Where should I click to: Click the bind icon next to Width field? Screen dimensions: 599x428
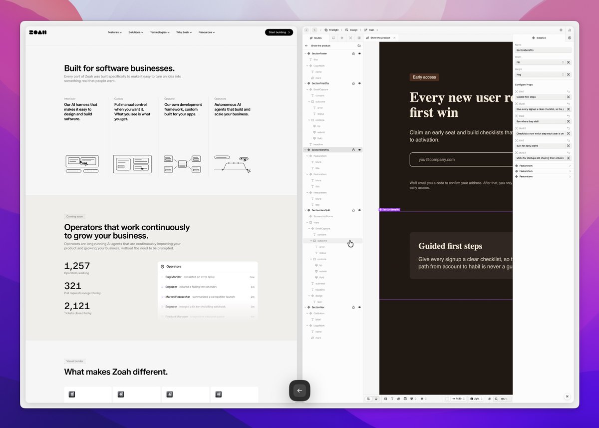click(569, 62)
